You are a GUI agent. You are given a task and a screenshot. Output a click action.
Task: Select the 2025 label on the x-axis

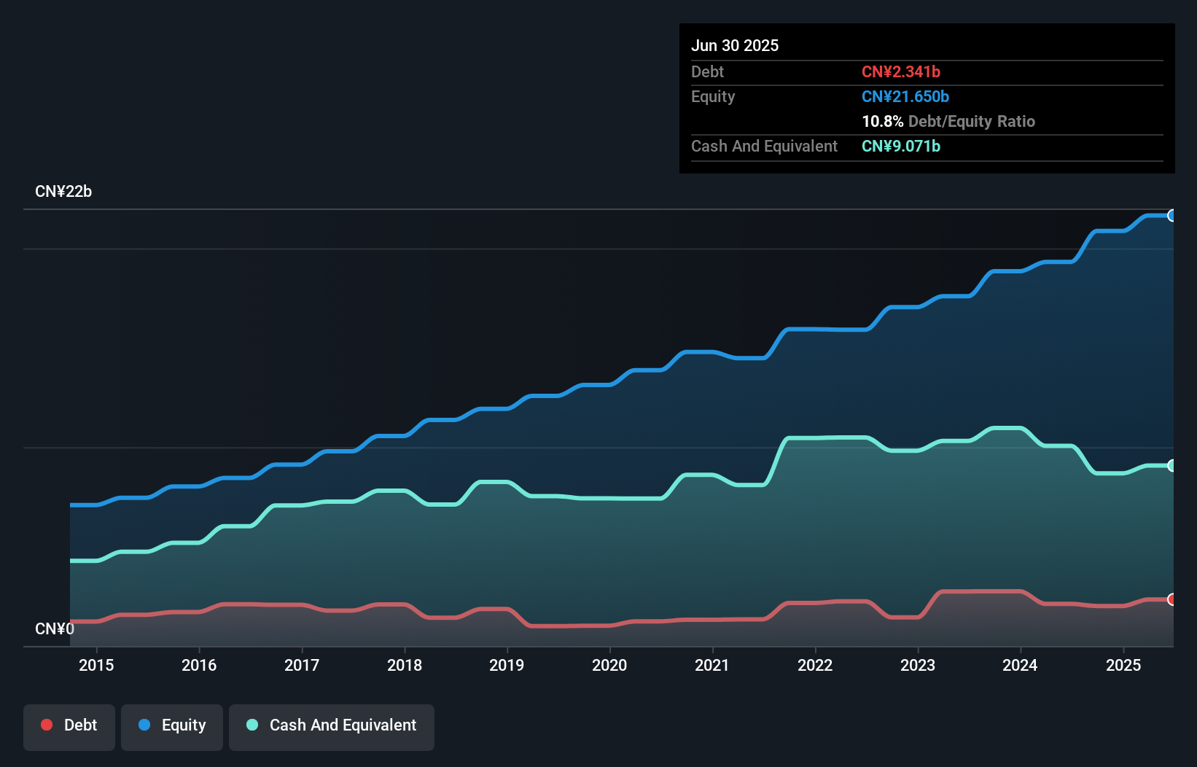1123,666
